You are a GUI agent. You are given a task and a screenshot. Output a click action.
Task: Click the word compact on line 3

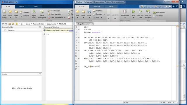[96, 32]
